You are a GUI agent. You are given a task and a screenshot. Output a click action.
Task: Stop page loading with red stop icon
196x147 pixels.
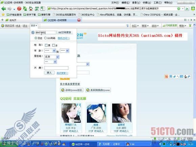(19, 9)
